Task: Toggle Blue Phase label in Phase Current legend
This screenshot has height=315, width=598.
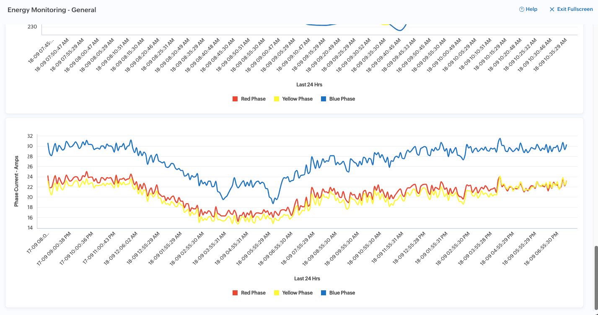Action: [342, 293]
